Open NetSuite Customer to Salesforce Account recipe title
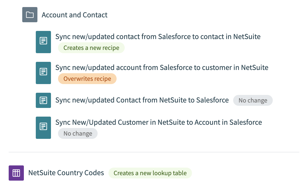This screenshot has height=192, width=308. coord(159,122)
